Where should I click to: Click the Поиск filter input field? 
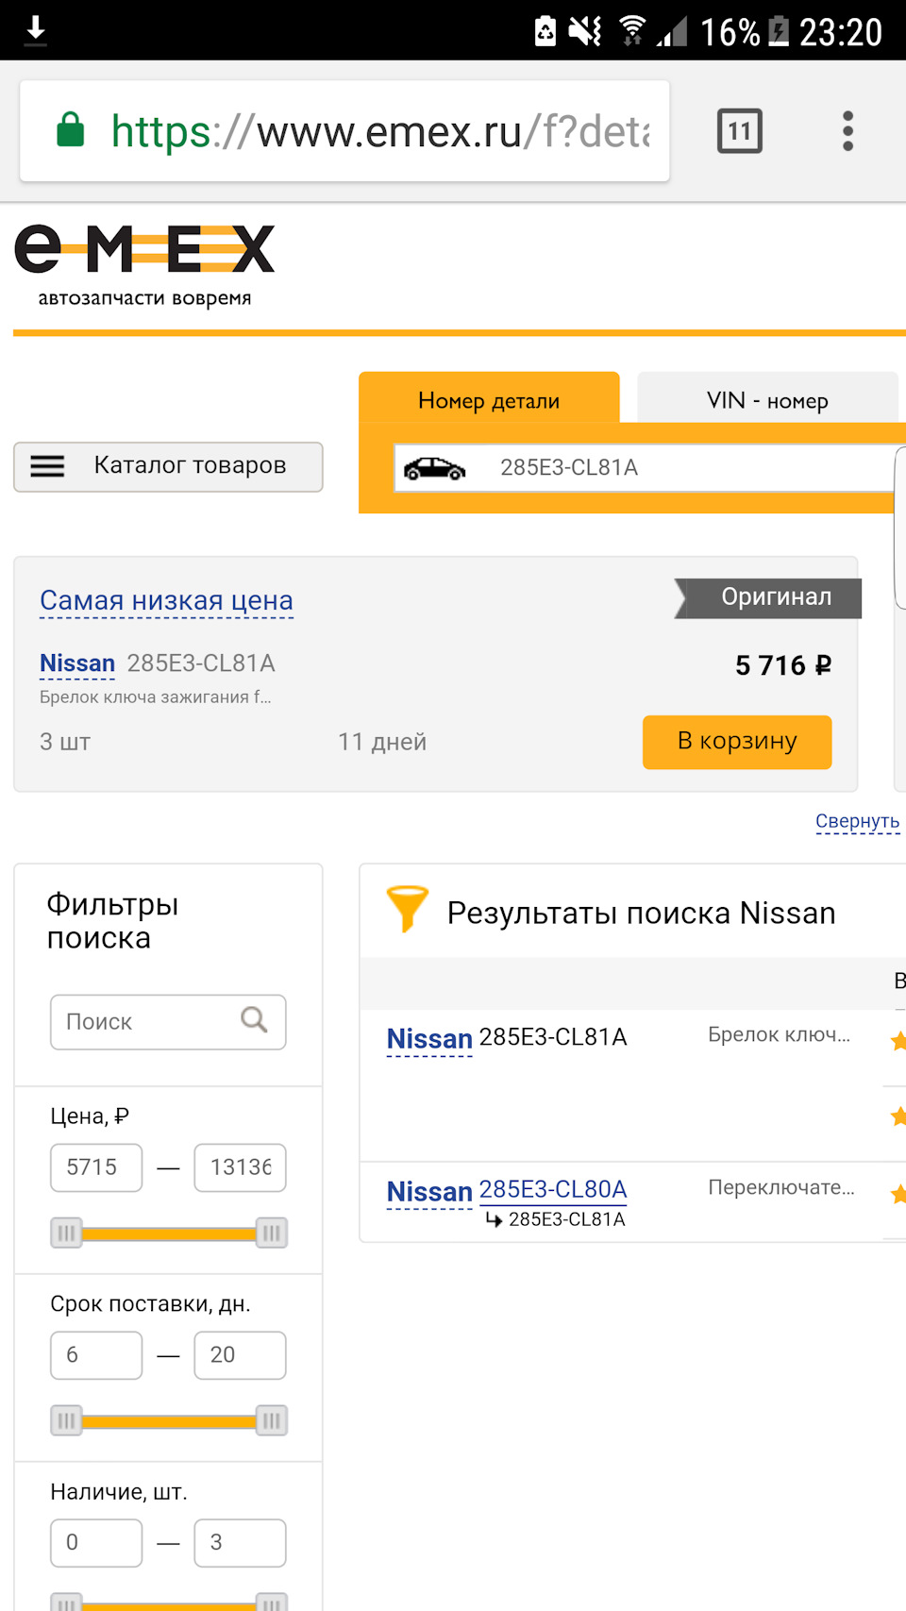[168, 1022]
